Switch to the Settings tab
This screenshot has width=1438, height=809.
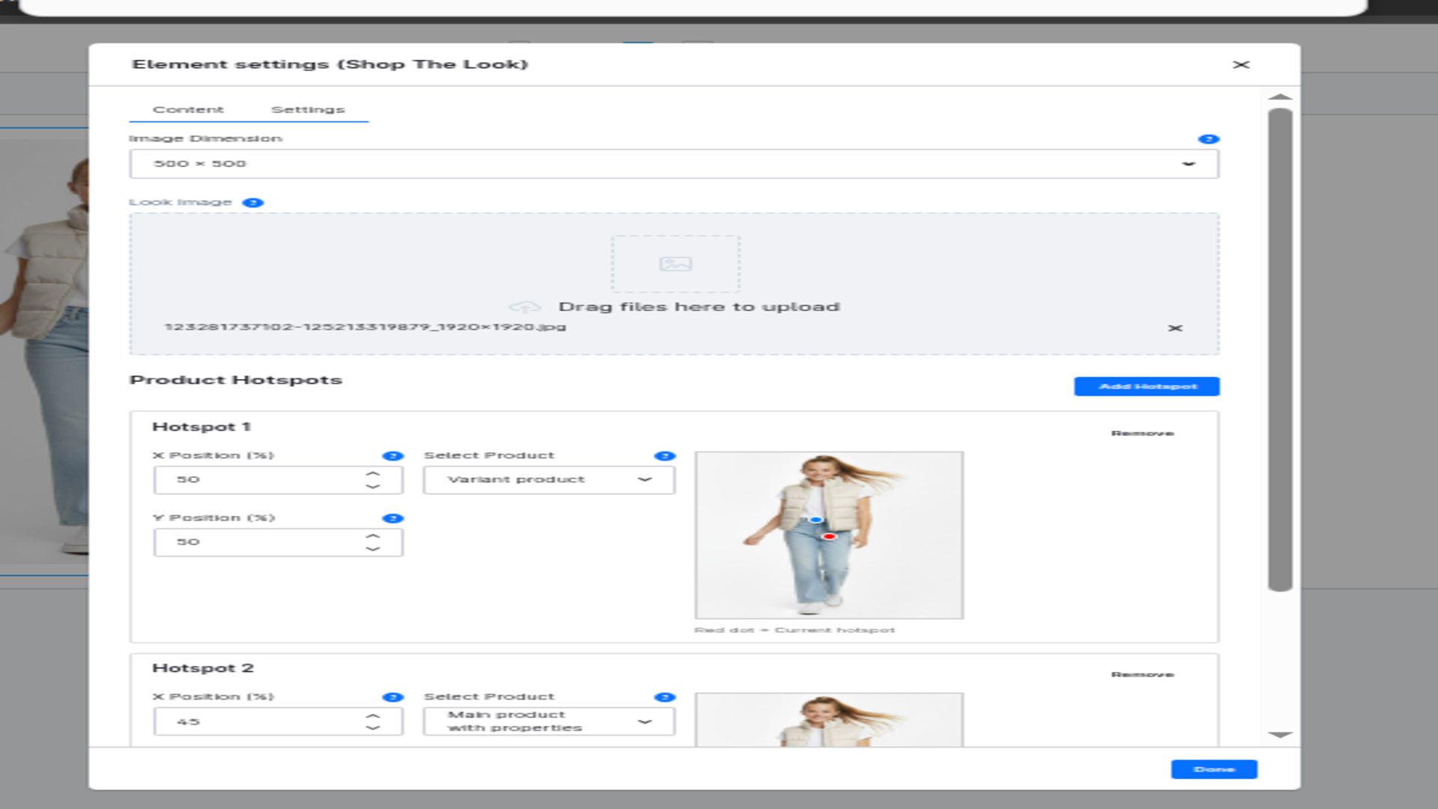pos(308,109)
